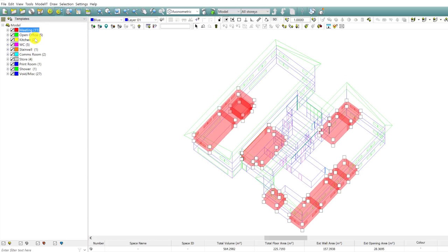The height and width of the screenshot is (252, 448).
Task: Uncheck the Comms Room (2) checkbox
Action: [x=12, y=55]
